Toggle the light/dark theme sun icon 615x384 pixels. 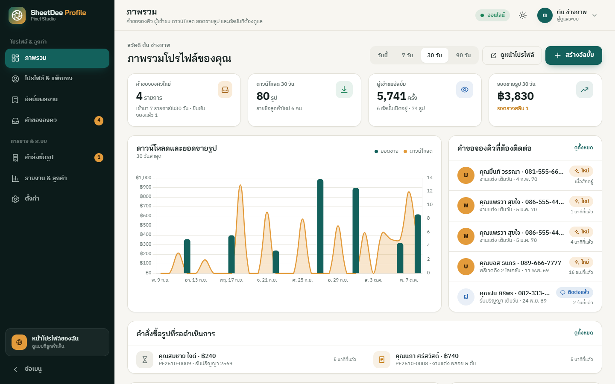point(523,15)
